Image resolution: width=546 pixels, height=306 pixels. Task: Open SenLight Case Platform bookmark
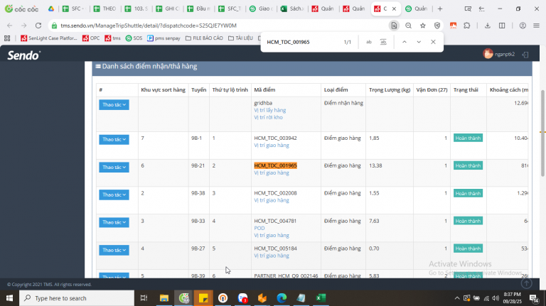tap(49, 38)
